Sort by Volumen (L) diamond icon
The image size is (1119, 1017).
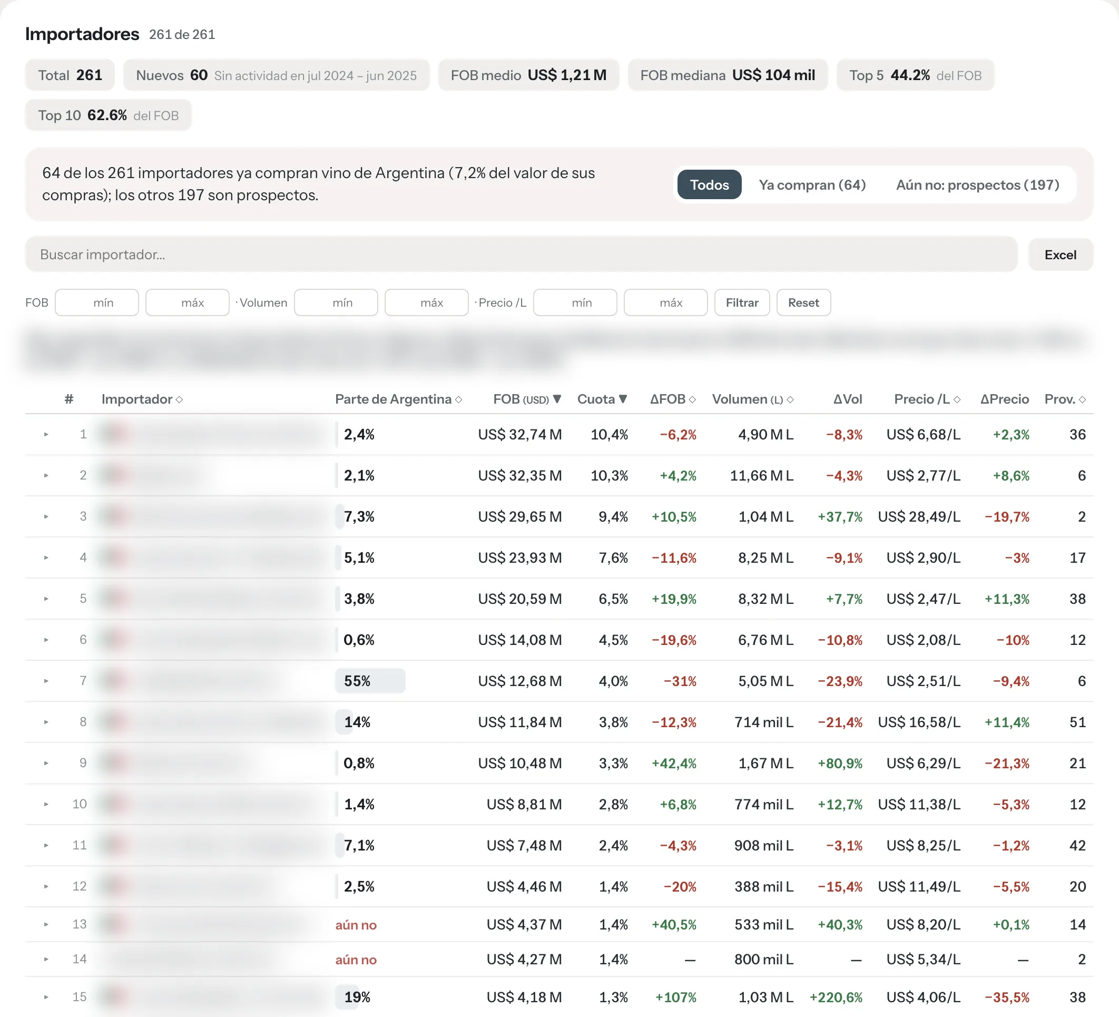pos(790,400)
